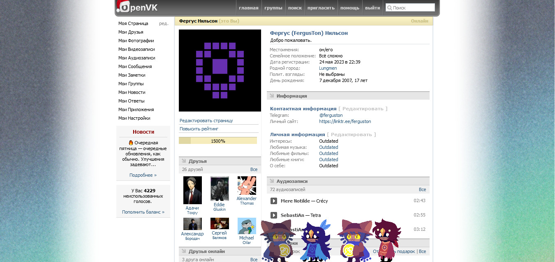This screenshot has width=555, height=262.
Task: Open the profile avatar picture
Action: tap(220, 71)
